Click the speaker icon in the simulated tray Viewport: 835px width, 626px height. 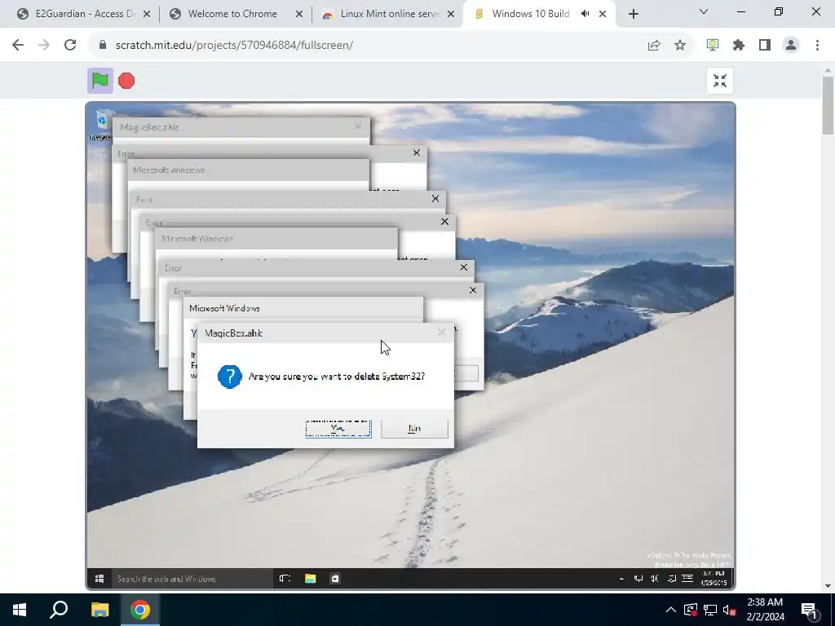tap(655, 579)
